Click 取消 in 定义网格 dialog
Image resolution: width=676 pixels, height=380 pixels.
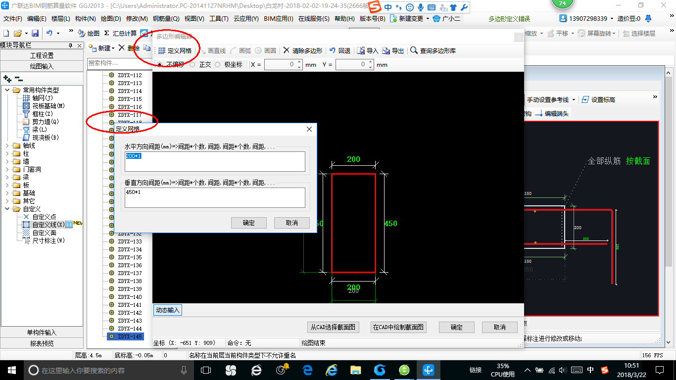pyautogui.click(x=292, y=223)
